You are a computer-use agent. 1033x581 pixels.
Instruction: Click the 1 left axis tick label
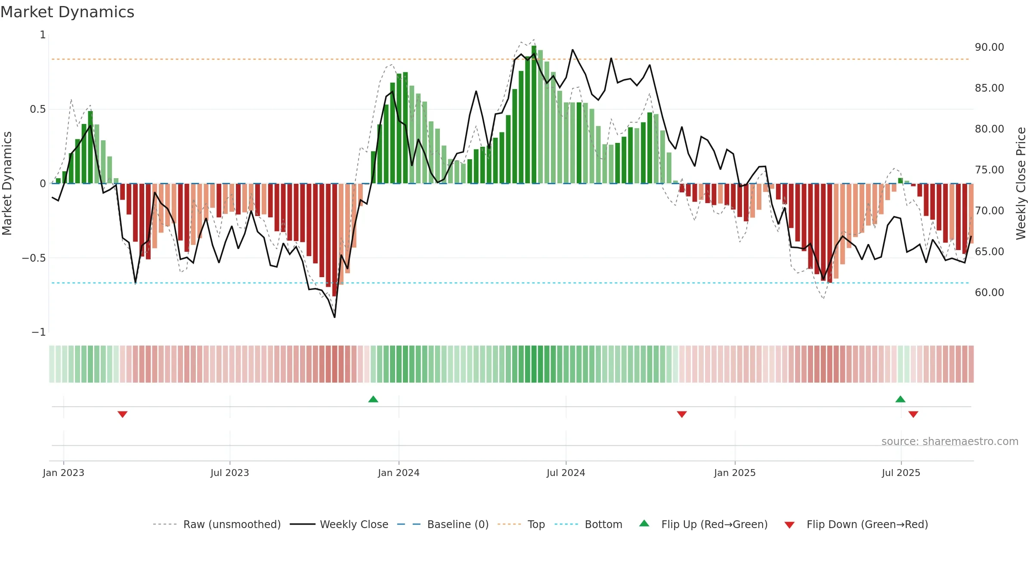(x=43, y=35)
